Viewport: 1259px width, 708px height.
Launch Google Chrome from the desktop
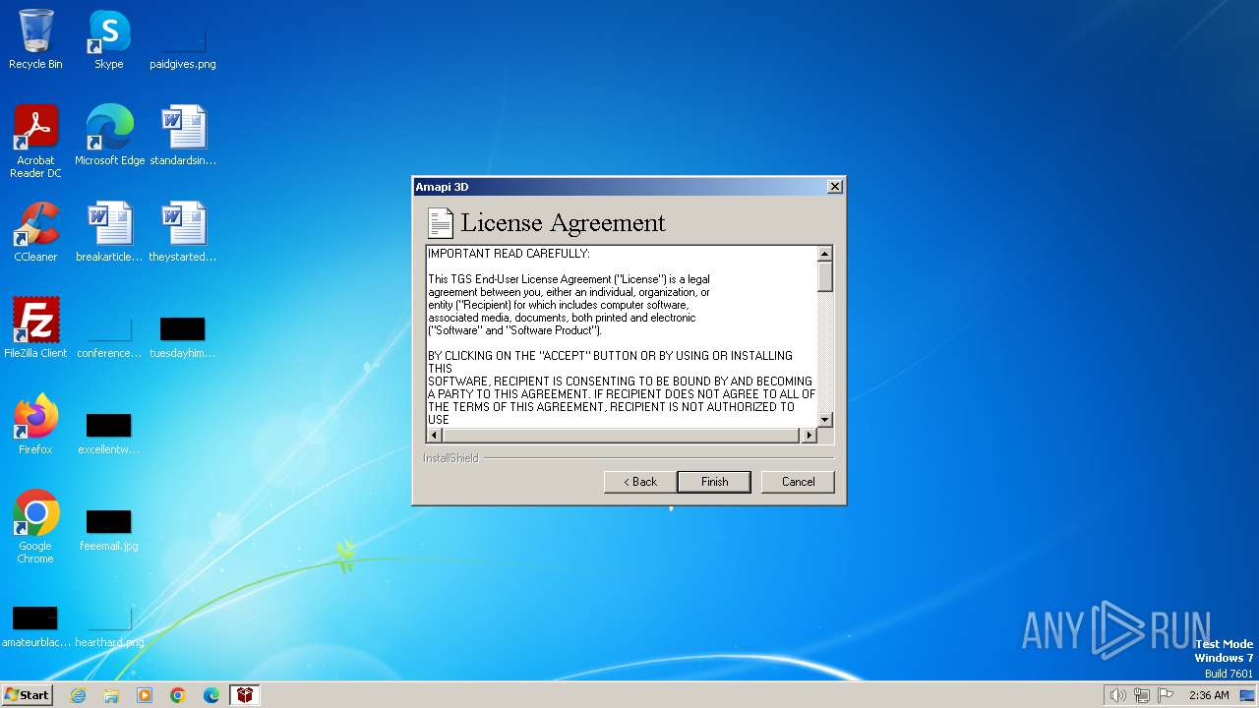tap(35, 526)
